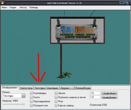Click the Непрозр opacity slider handle

(24, 104)
